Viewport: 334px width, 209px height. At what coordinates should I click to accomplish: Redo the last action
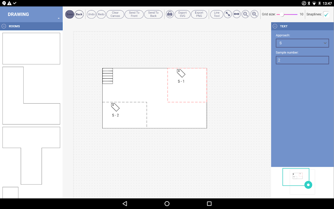pyautogui.click(x=101, y=14)
